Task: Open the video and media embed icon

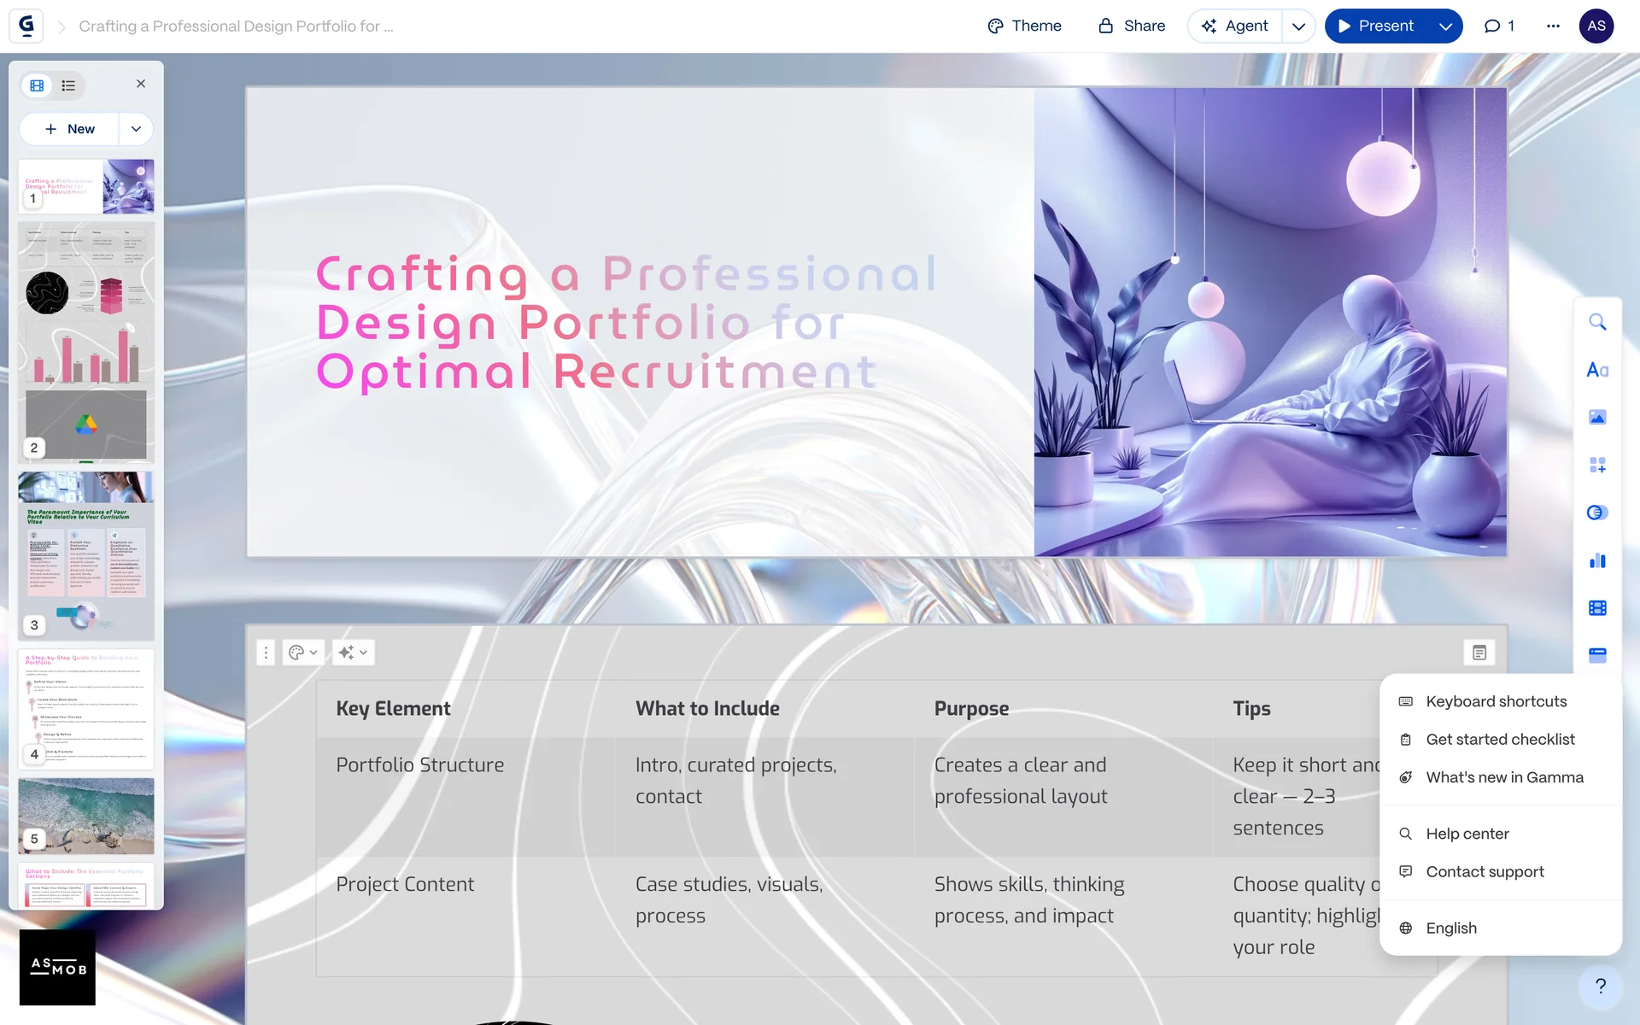Action: [1596, 608]
